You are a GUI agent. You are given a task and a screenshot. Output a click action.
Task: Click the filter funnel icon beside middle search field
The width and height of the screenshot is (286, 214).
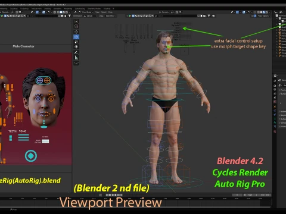pos(209,16)
